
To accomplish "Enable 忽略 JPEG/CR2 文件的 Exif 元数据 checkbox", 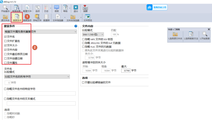I will coord(83,43).
